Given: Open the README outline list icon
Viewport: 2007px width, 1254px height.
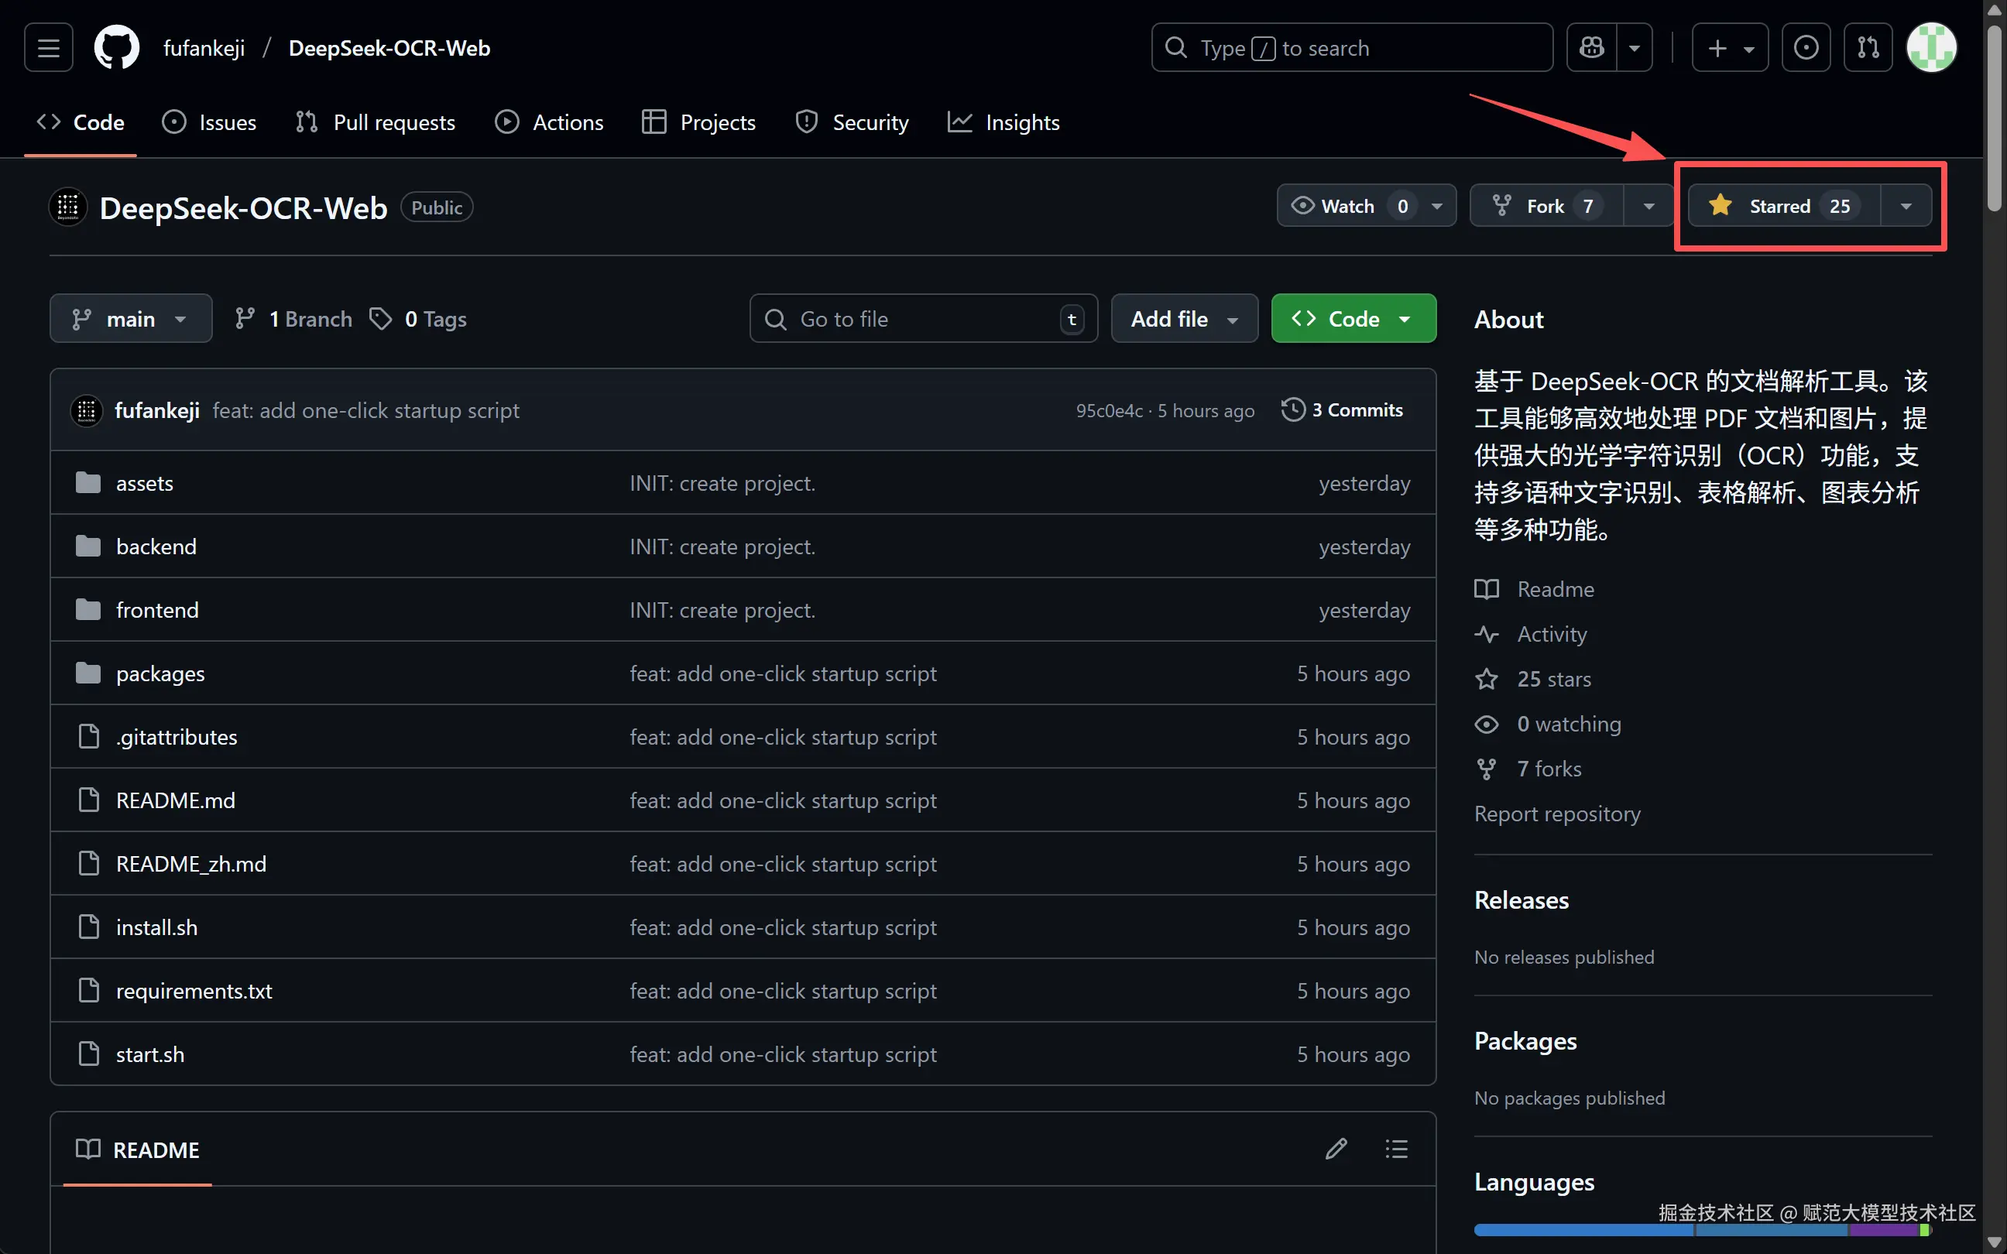Looking at the screenshot, I should tap(1396, 1149).
